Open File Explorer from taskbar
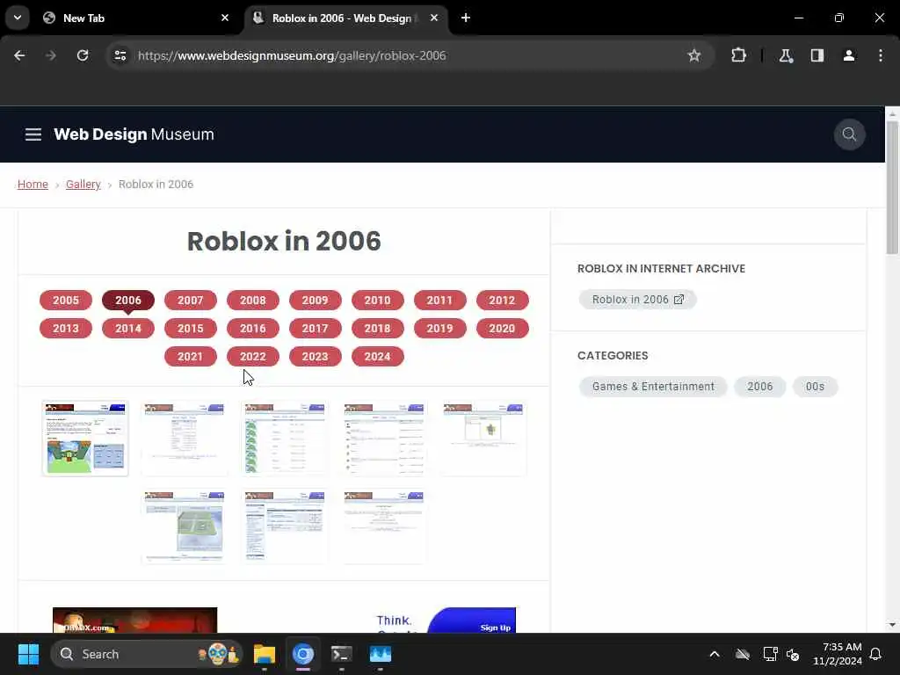 coord(265,654)
